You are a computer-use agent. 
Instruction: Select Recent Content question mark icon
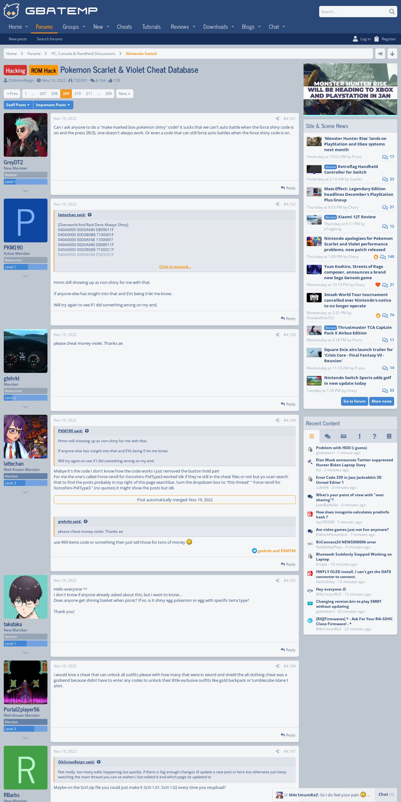374,436
